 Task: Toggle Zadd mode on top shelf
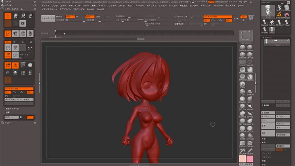point(90,17)
